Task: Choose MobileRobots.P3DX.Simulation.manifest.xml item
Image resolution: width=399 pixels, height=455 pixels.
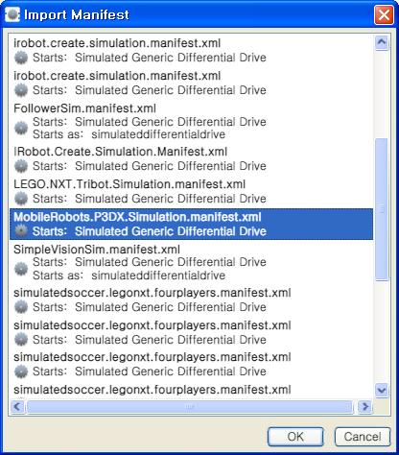Action: pyautogui.click(x=191, y=224)
